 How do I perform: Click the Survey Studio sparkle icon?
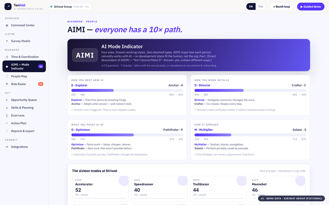click(7, 41)
